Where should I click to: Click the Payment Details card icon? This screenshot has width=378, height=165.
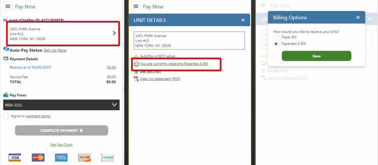pos(6,59)
